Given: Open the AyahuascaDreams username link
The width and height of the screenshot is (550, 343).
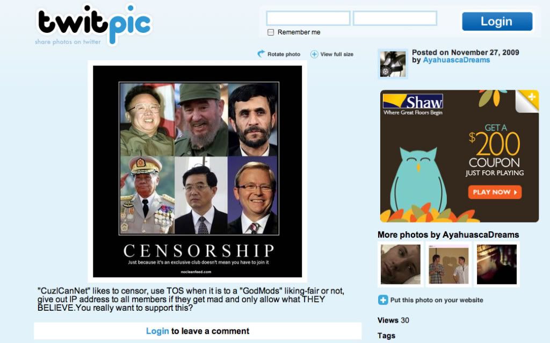Looking at the screenshot, I should (x=456, y=60).
